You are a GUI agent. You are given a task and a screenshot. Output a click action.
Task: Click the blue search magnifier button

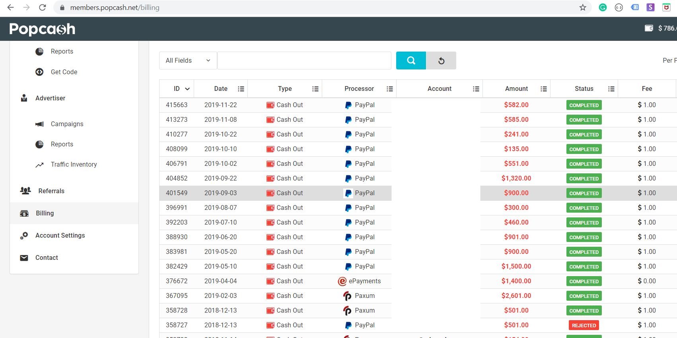[x=411, y=60]
